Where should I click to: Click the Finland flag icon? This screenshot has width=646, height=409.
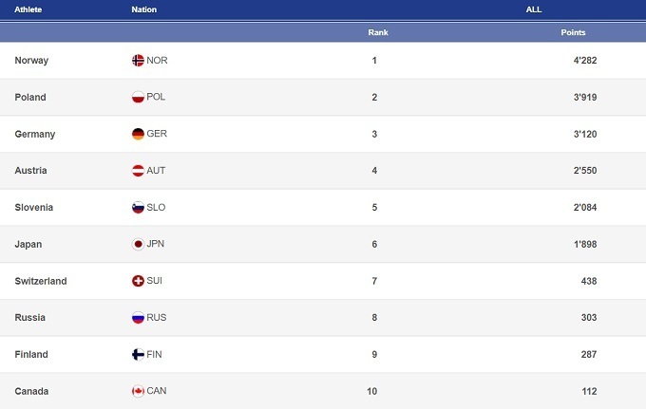pos(138,354)
